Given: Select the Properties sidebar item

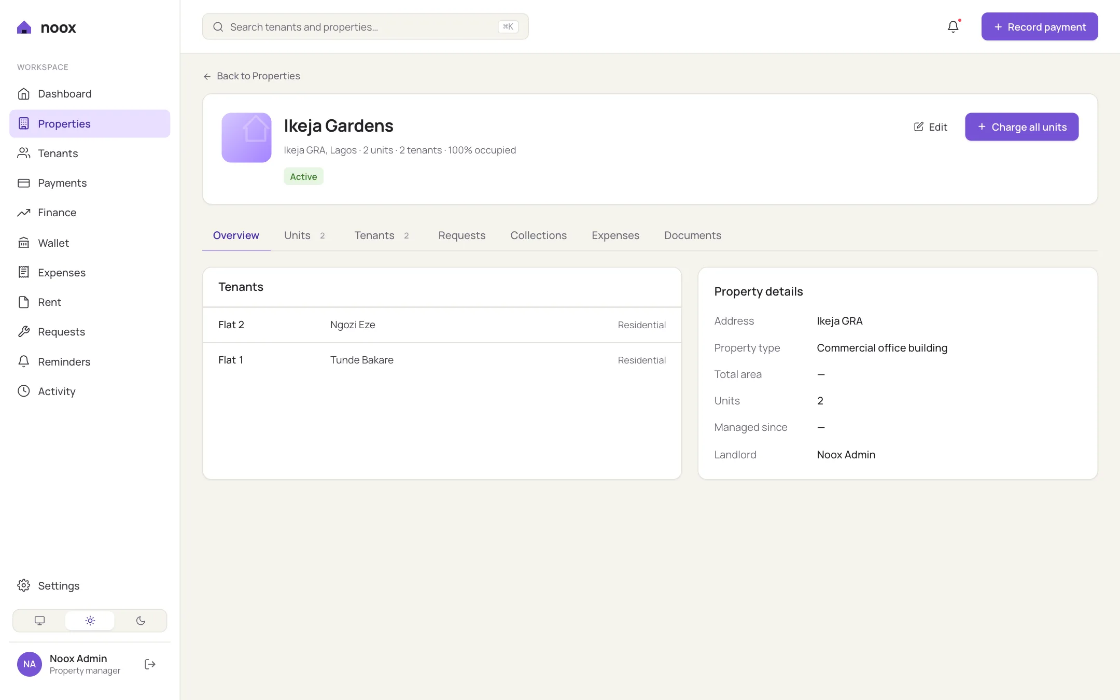Looking at the screenshot, I should pos(90,123).
